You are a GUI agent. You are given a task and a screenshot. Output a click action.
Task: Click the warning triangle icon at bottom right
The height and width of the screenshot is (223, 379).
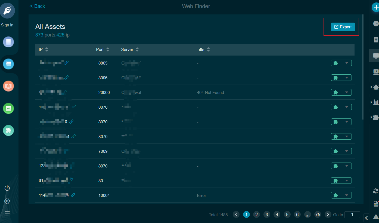tap(376, 217)
